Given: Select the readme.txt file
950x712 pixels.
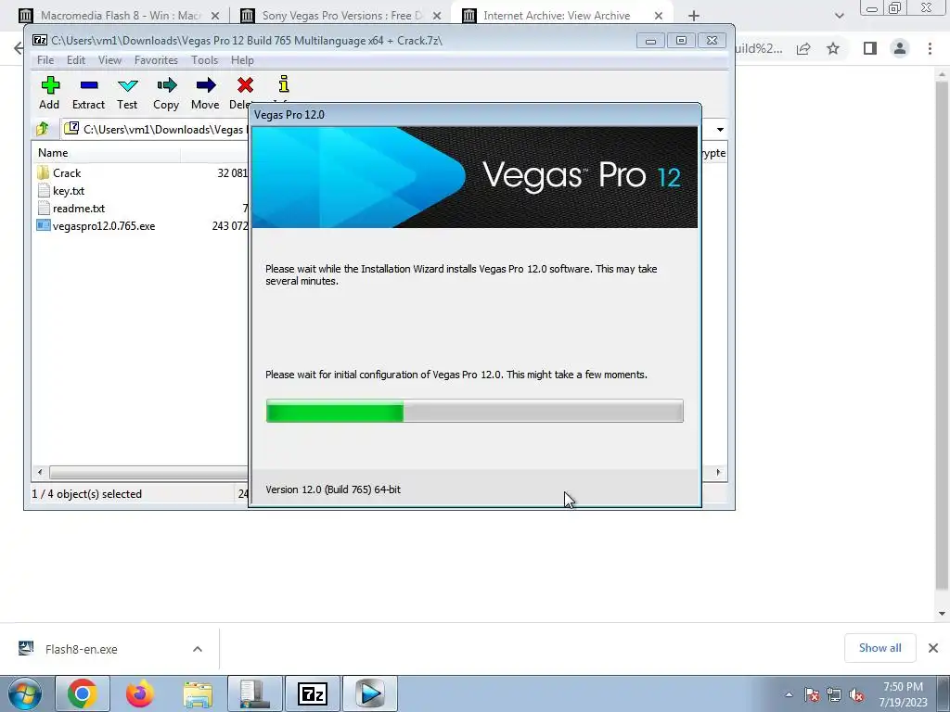Looking at the screenshot, I should point(79,209).
